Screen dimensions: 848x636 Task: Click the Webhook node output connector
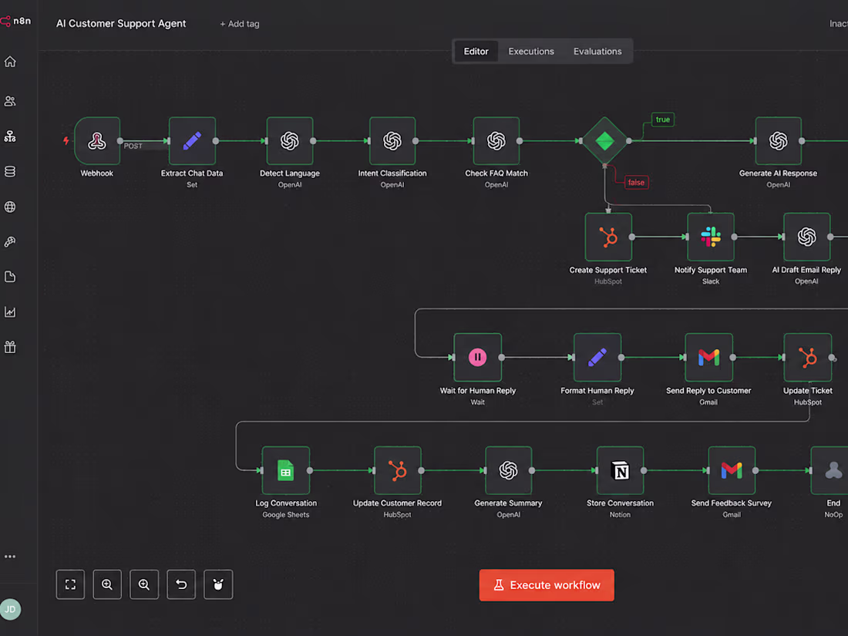(120, 141)
